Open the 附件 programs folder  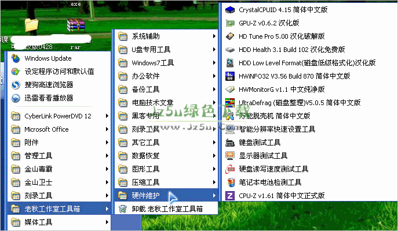pyautogui.click(x=59, y=143)
